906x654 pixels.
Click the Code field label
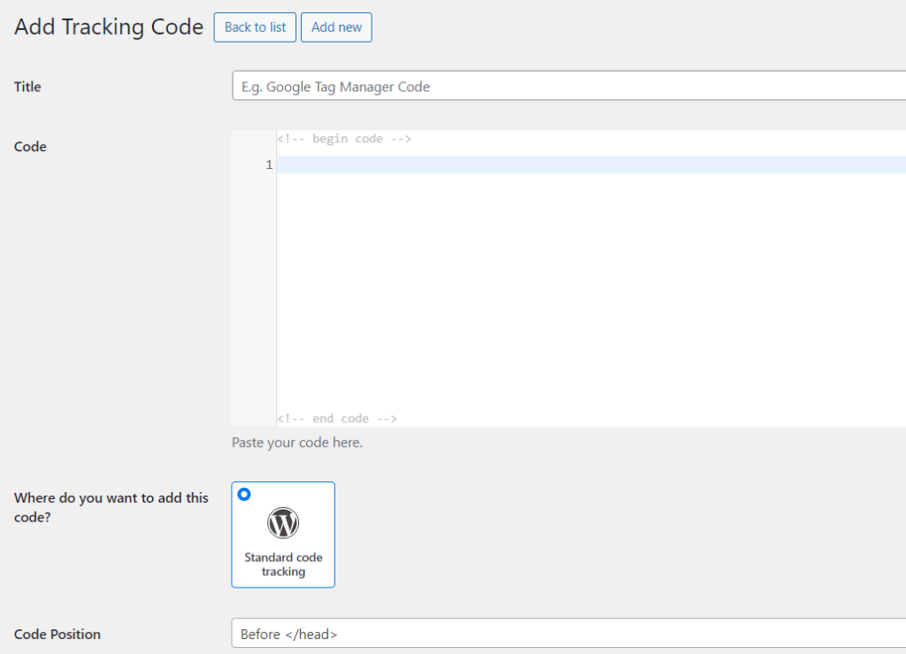pos(30,147)
